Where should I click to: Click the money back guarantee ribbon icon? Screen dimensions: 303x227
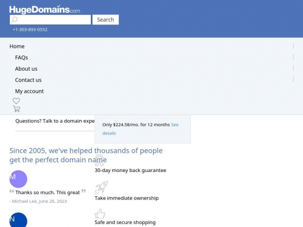point(99,160)
